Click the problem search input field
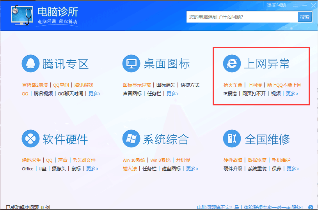 (x=242, y=17)
